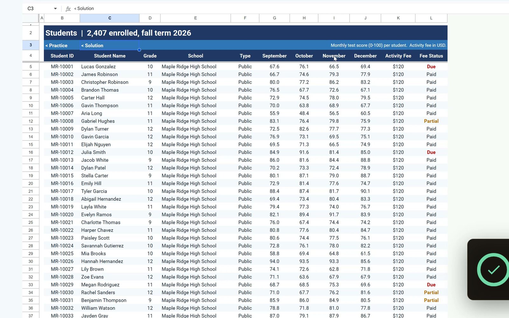The image size is (509, 318).
Task: Click December score 90.1 for Tyler Garcia
Action: pos(366,191)
